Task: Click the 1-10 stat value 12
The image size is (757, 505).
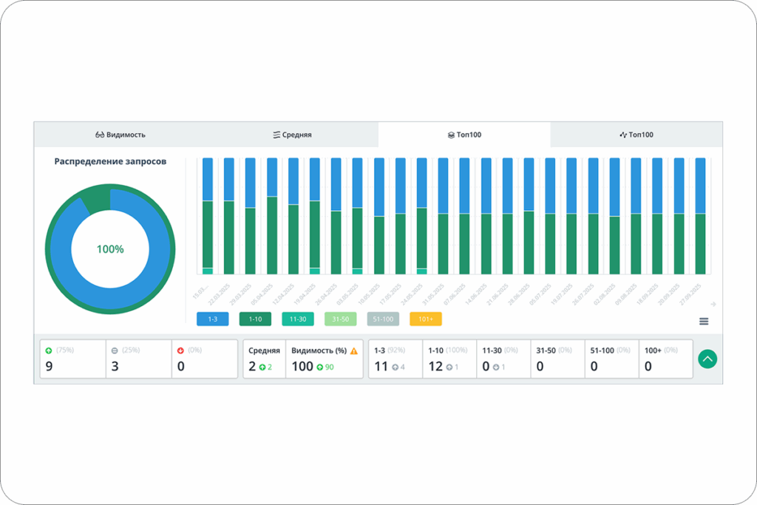Action: click(435, 367)
